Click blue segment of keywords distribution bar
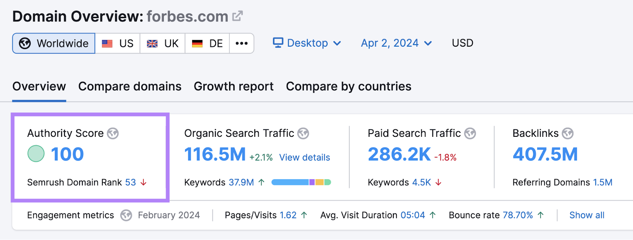This screenshot has height=240, width=633. pos(290,182)
